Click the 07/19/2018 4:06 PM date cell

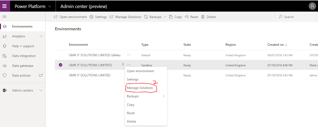280,65
